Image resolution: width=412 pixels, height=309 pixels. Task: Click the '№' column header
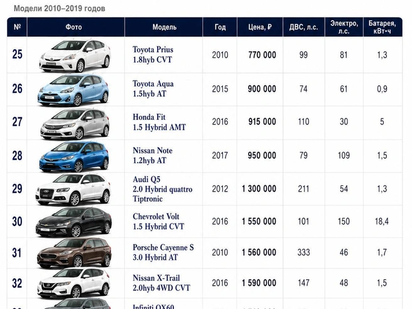(17, 27)
